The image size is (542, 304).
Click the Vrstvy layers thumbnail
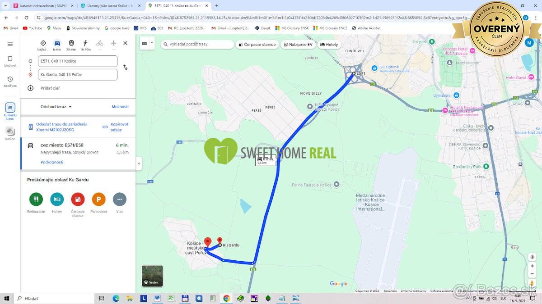[x=152, y=276]
